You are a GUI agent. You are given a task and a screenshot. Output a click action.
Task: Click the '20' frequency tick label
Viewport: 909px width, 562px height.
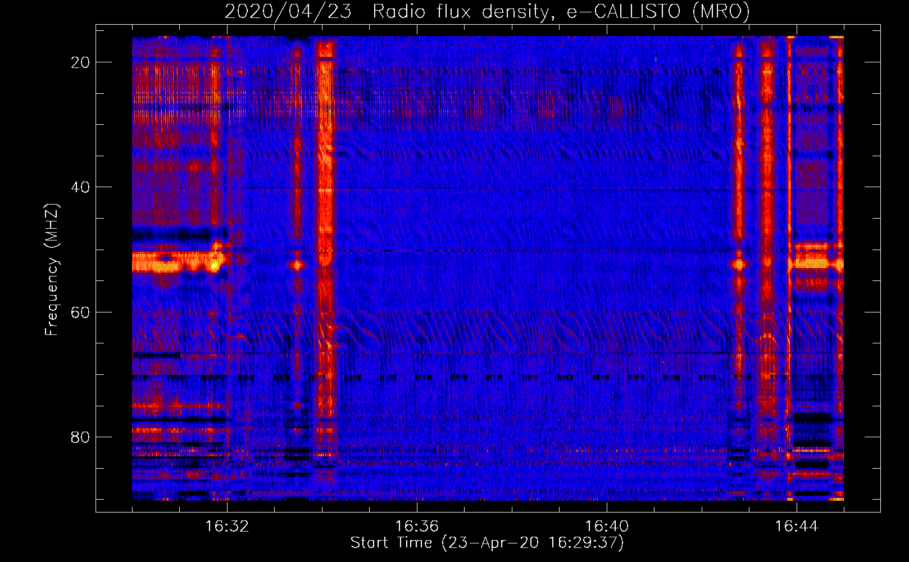(x=81, y=62)
